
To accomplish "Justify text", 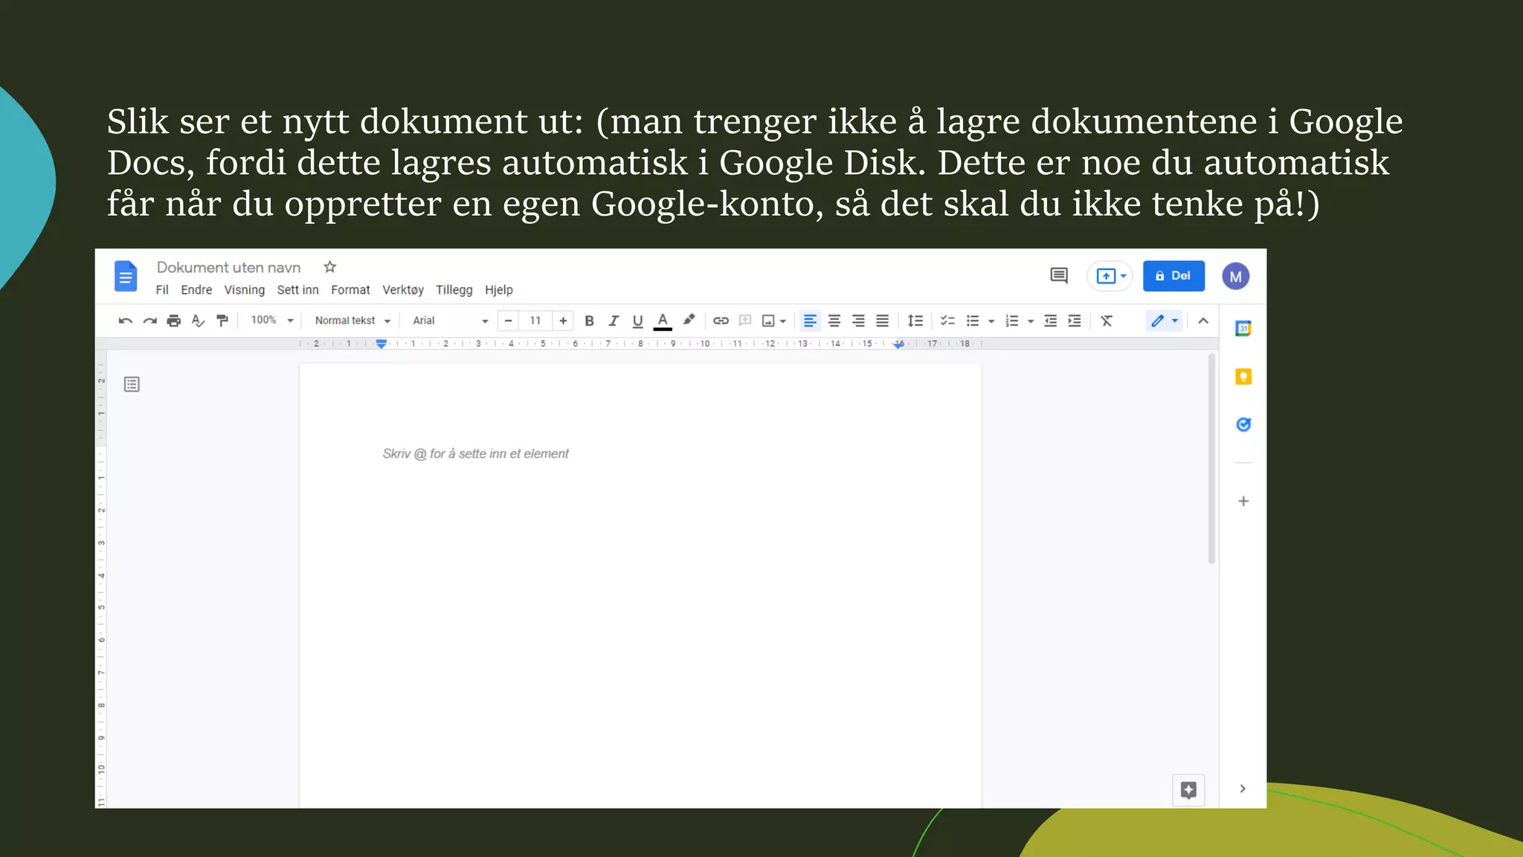I will (882, 321).
